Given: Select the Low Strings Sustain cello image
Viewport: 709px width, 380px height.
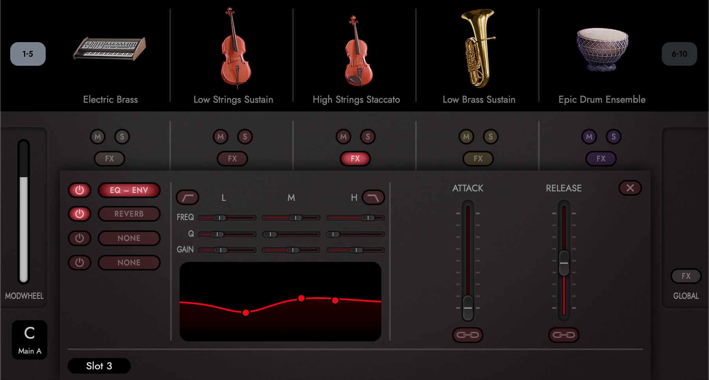Looking at the screenshot, I should tap(235, 47).
